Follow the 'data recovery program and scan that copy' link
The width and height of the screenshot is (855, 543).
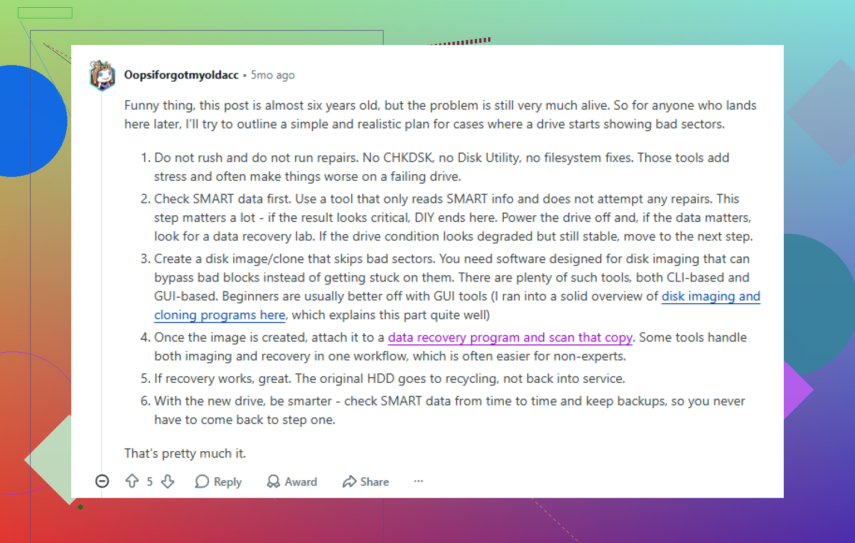tap(510, 338)
